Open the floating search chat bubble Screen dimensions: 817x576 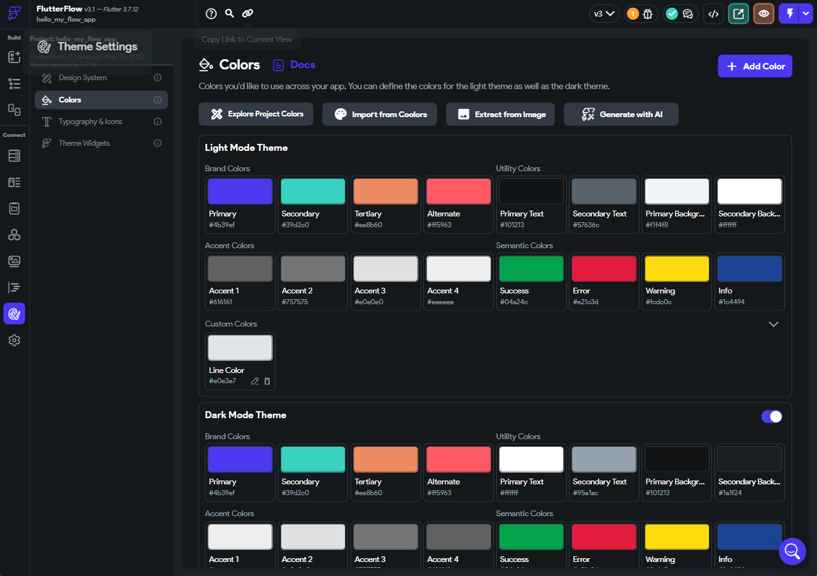(792, 551)
